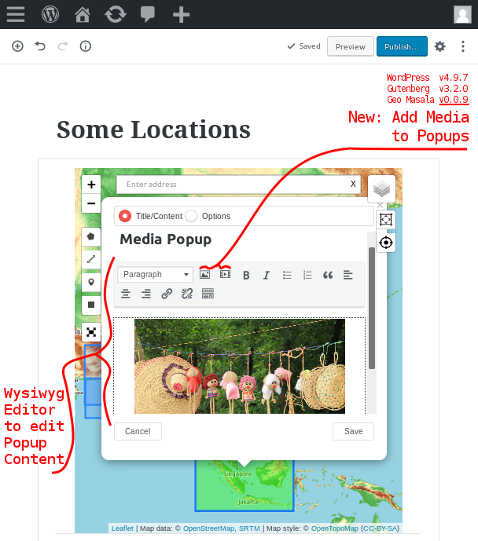Open the Paragraph format dropdown
The width and height of the screenshot is (478, 541).
pos(155,275)
